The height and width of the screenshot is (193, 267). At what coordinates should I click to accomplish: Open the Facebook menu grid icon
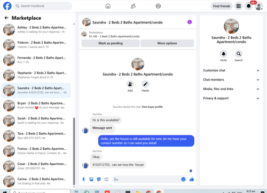point(239,6)
